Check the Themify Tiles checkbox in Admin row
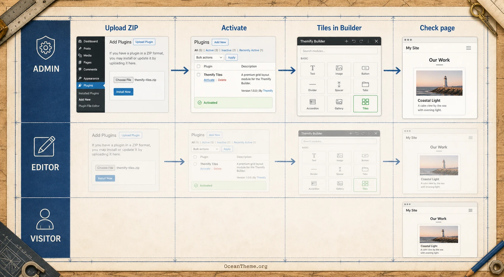The height and width of the screenshot is (277, 504). (199, 75)
